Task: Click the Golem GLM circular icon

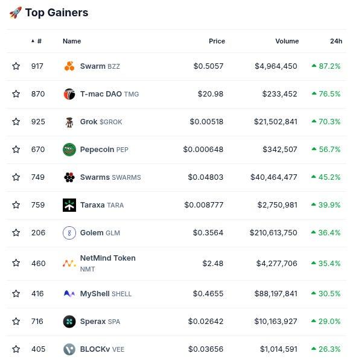Action: (x=69, y=233)
